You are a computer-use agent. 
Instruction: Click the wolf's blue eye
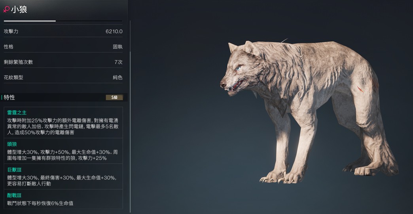pyautogui.click(x=239, y=68)
